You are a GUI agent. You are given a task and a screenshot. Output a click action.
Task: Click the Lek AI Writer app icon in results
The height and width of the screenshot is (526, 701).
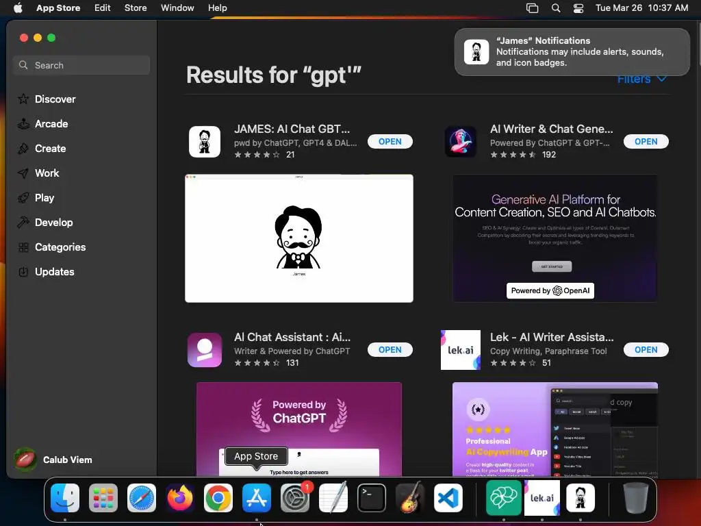click(461, 350)
